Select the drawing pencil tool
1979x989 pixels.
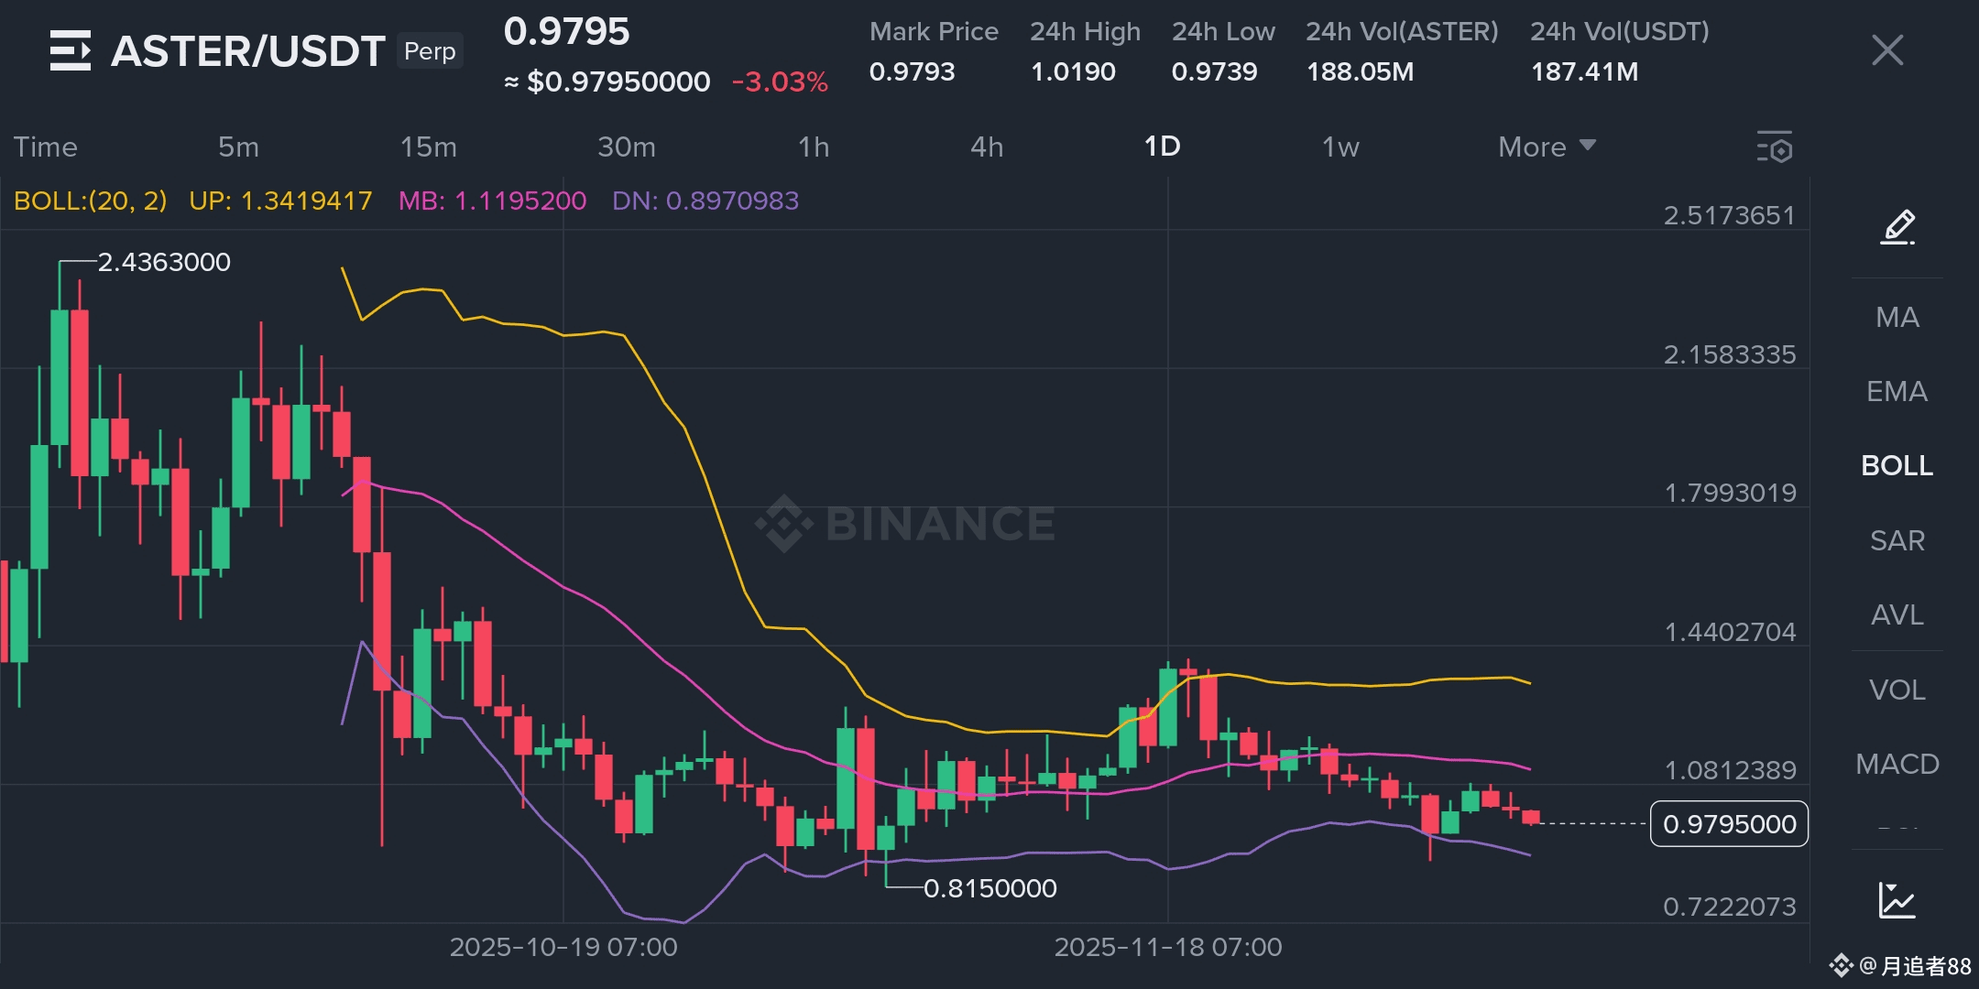(x=1897, y=226)
